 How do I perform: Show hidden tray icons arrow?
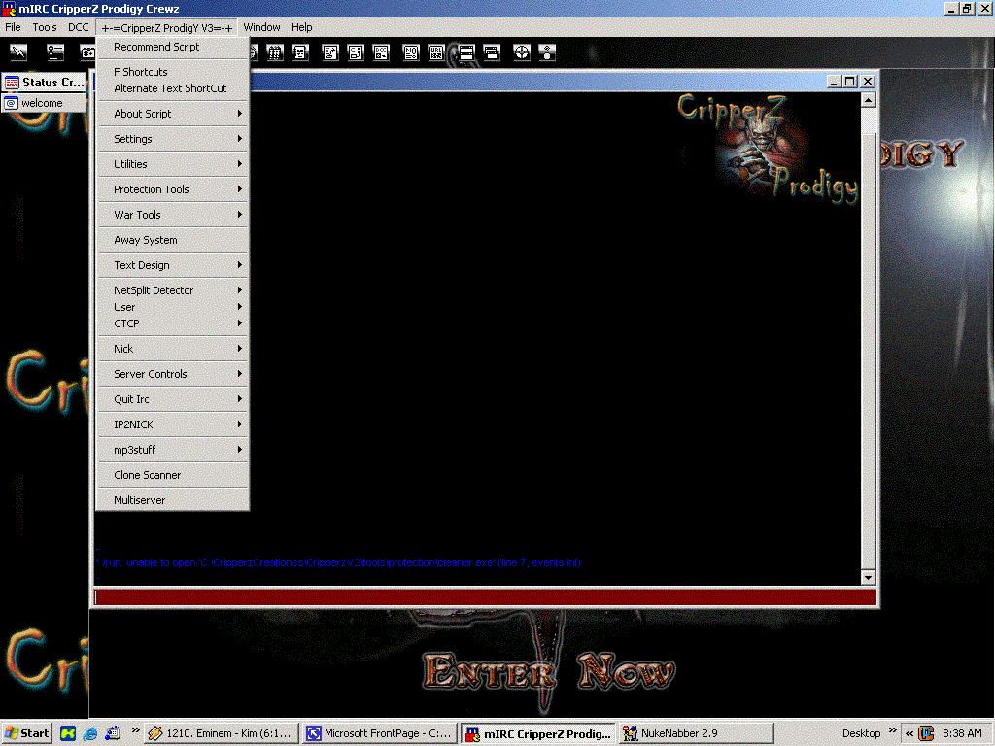tap(909, 733)
